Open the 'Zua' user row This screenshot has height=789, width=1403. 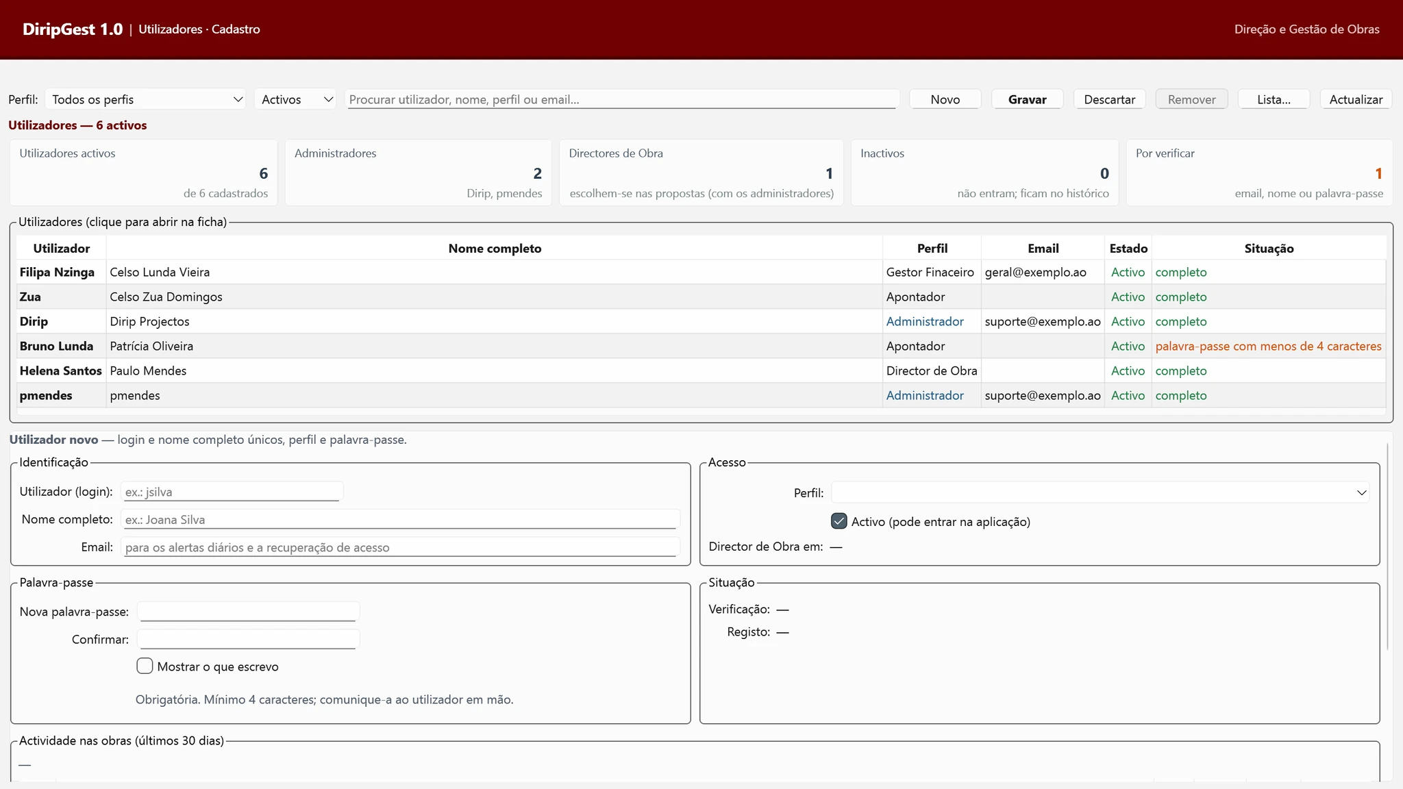point(701,297)
